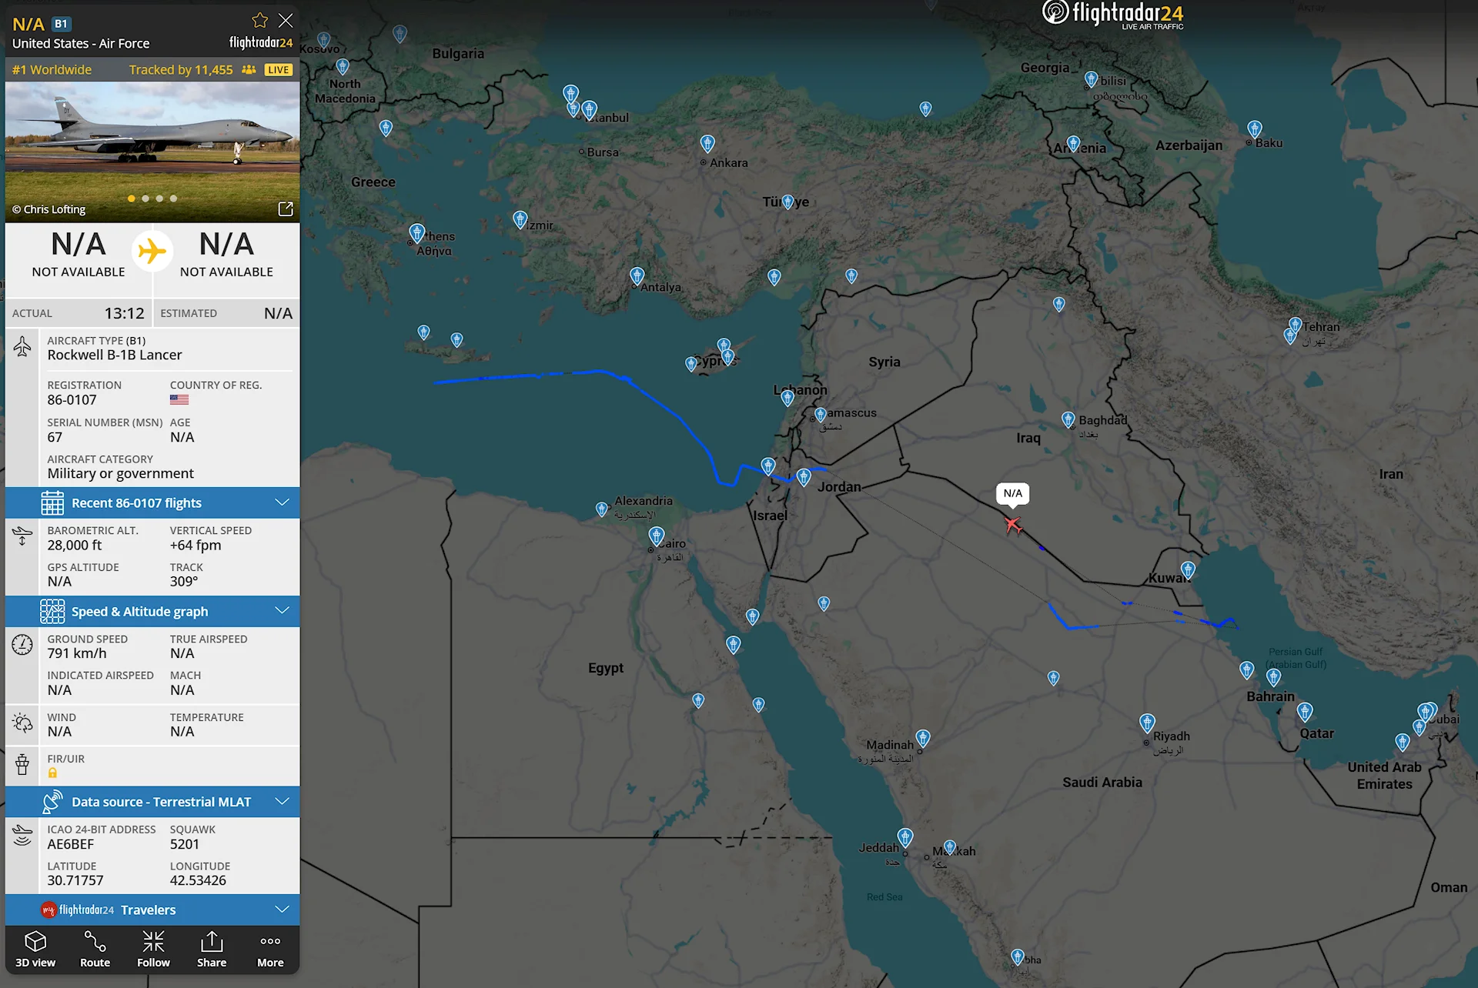Open 3D view of aircraft
Viewport: 1478px width, 988px height.
coord(35,949)
